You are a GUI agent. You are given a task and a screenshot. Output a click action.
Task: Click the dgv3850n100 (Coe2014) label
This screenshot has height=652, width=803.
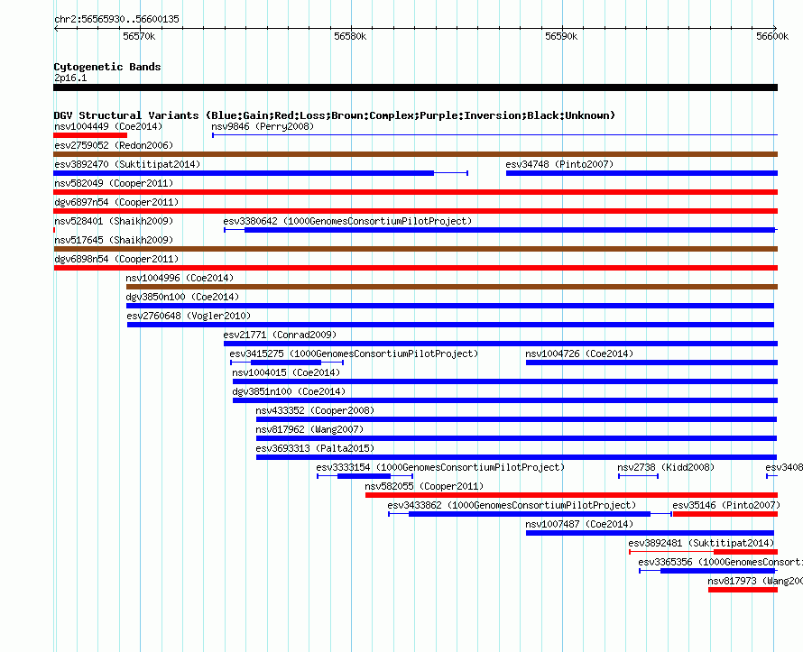(182, 297)
